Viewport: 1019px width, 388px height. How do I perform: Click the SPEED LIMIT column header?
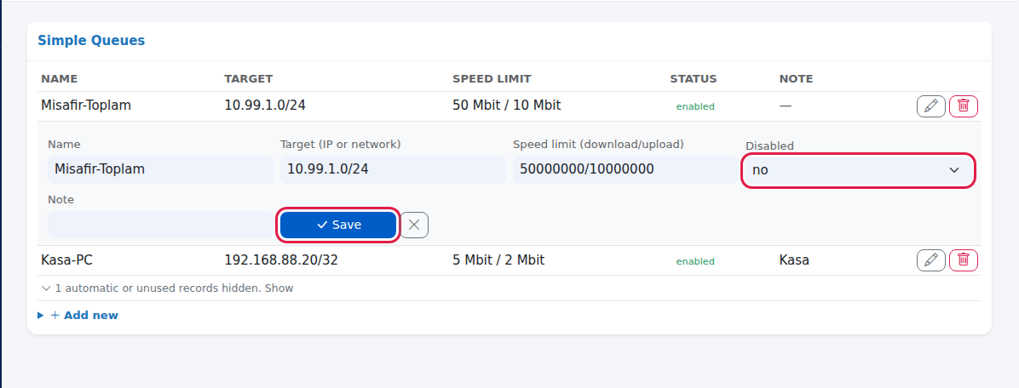492,79
